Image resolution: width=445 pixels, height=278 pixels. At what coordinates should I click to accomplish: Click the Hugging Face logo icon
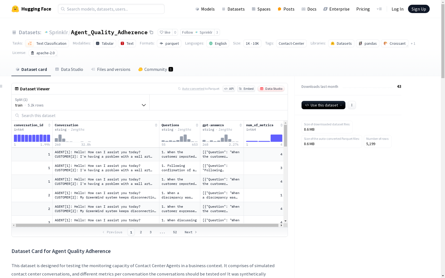15,9
